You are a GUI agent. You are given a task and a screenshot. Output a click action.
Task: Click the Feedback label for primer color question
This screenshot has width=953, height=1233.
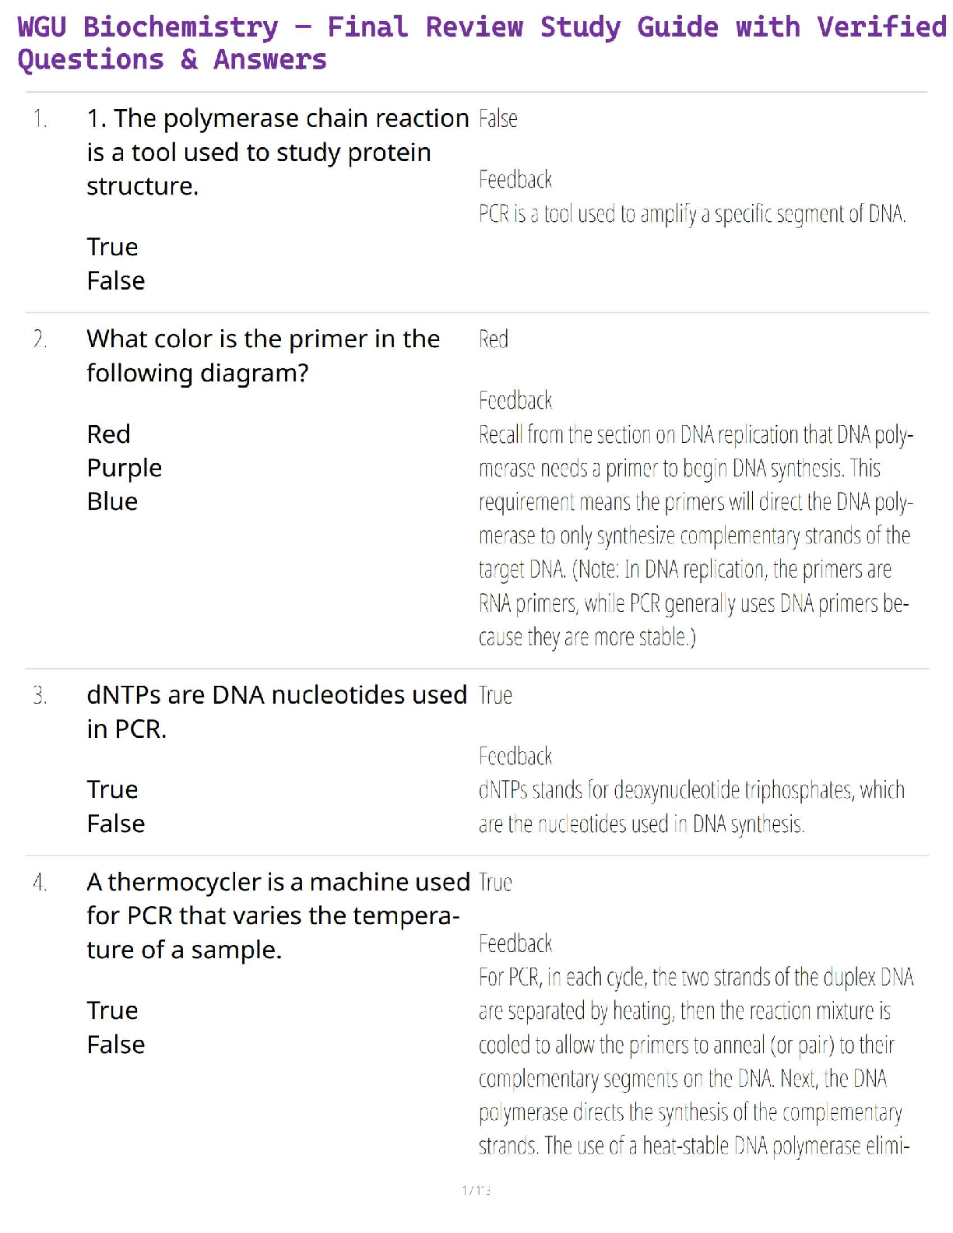point(515,401)
